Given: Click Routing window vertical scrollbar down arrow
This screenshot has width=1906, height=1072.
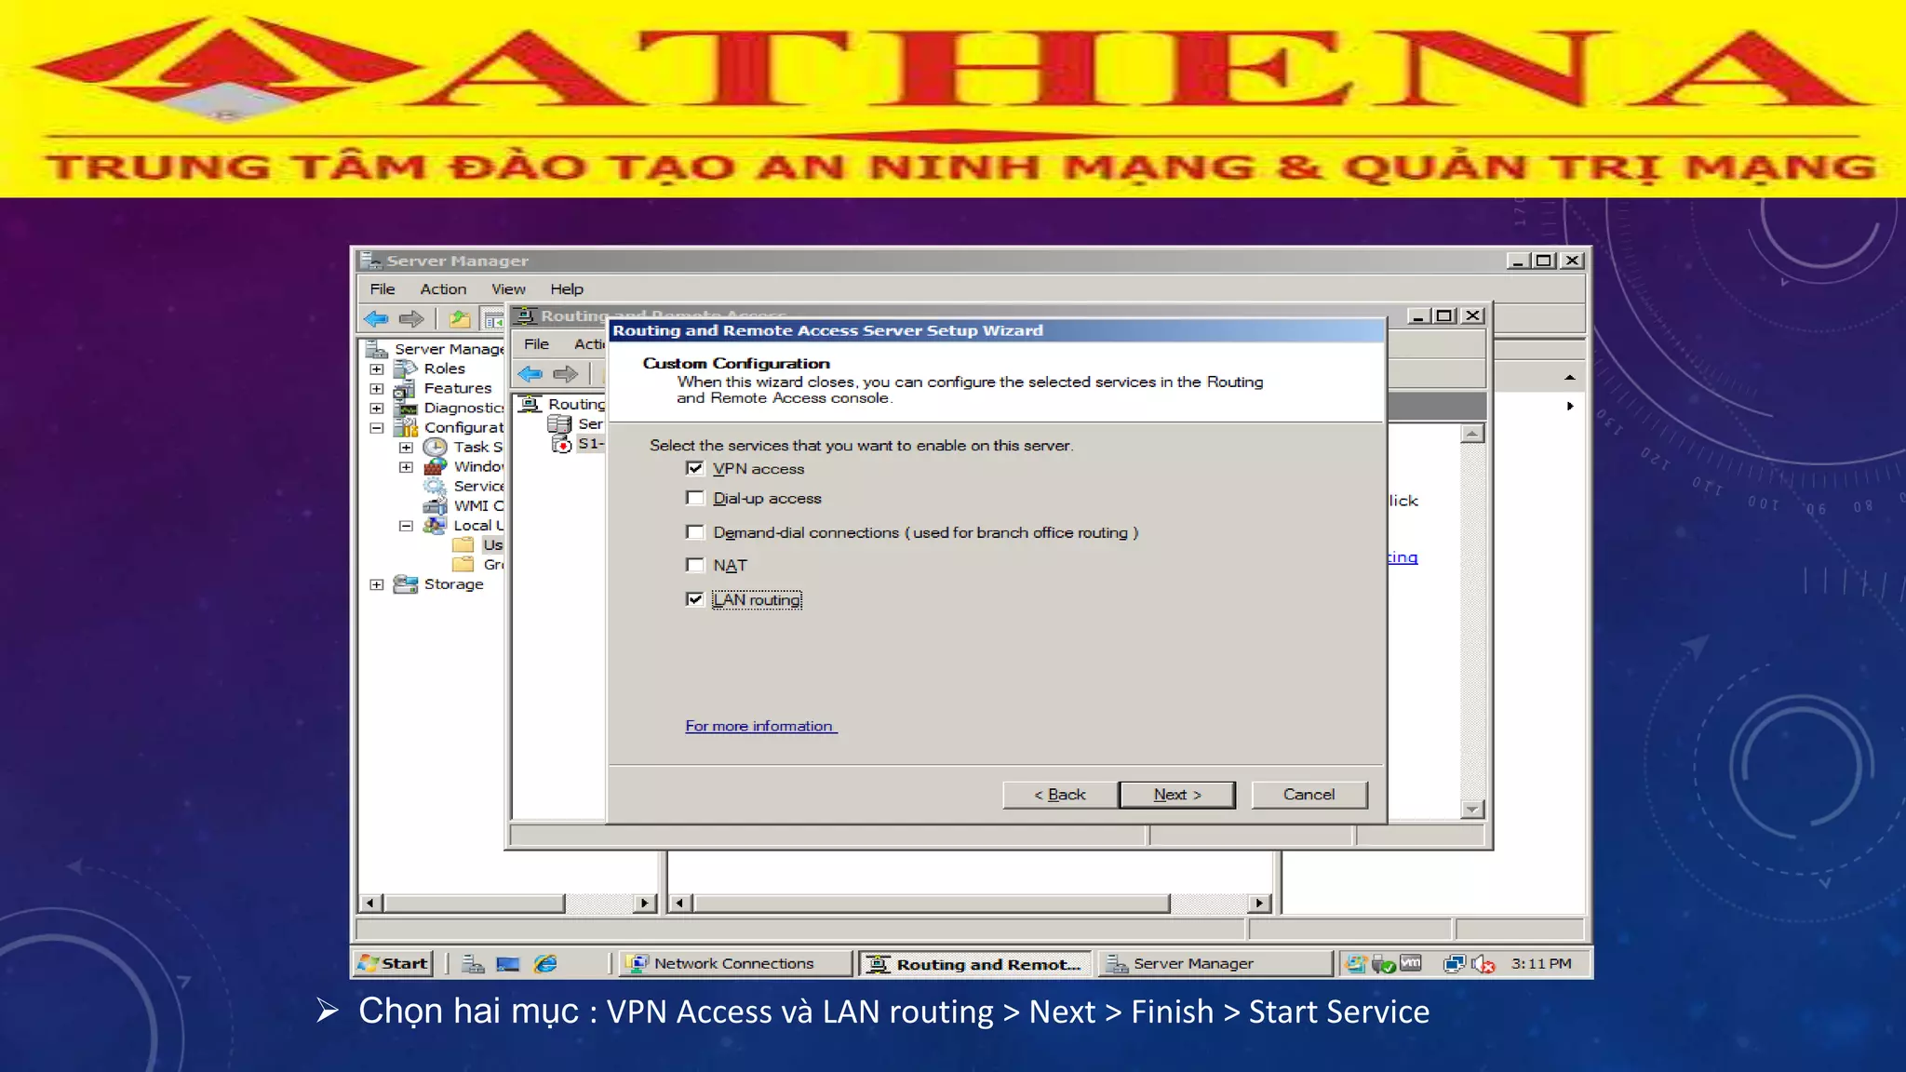Looking at the screenshot, I should pos(1471,810).
